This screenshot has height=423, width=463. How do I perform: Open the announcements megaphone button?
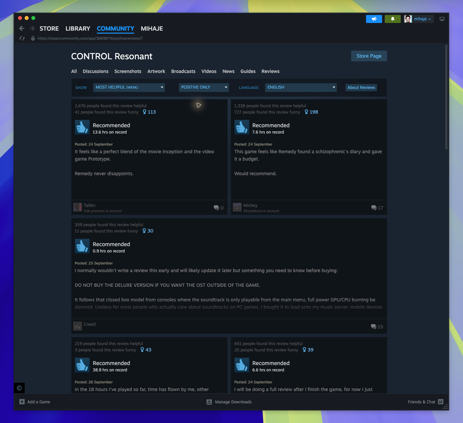(374, 19)
